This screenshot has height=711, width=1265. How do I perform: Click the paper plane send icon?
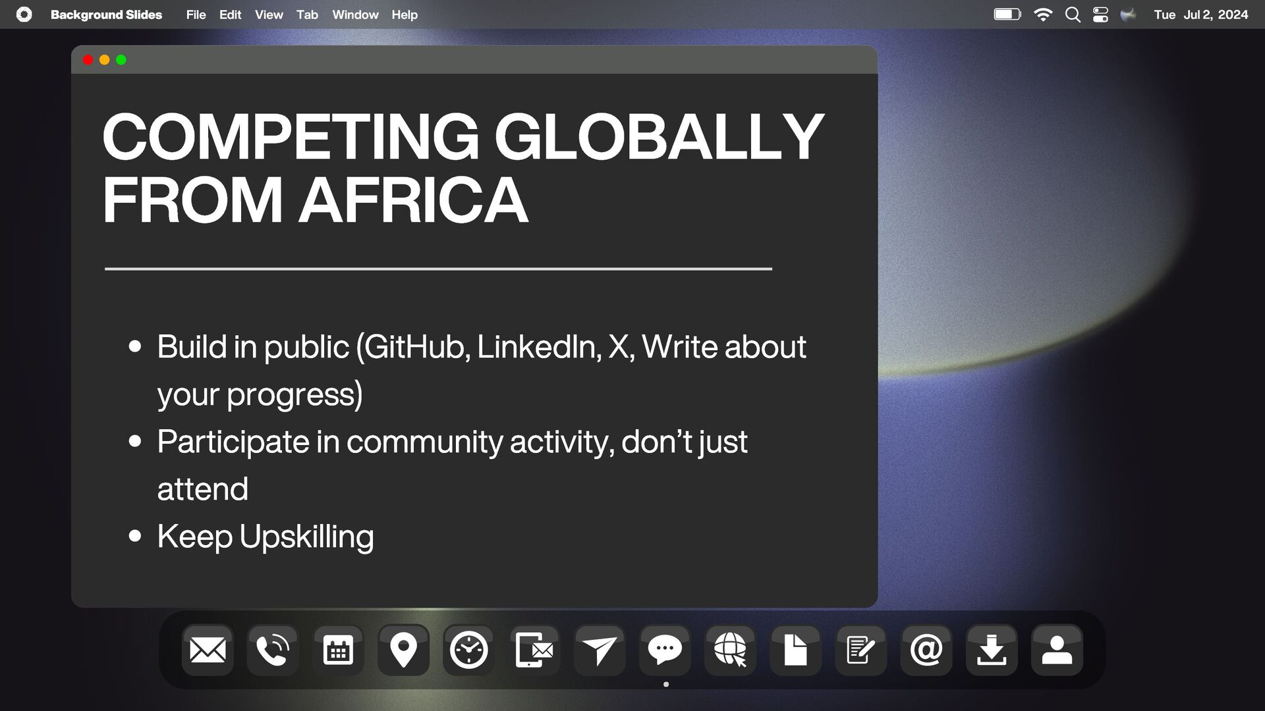600,650
